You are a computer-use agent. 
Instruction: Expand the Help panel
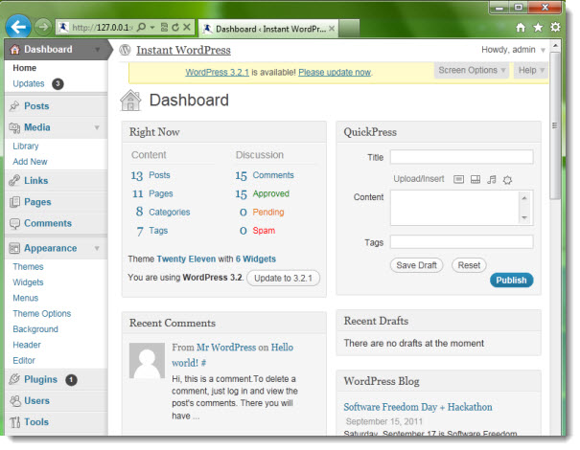[x=531, y=70]
